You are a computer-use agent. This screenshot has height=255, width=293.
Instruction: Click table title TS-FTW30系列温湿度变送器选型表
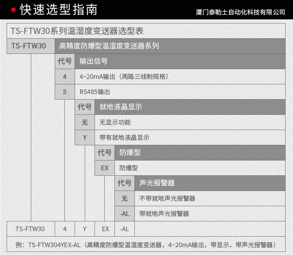tap(77, 31)
